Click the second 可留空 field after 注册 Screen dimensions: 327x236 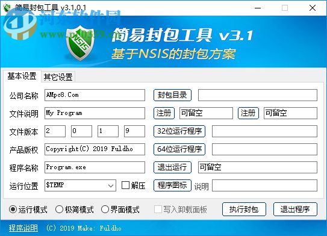tap(290, 113)
